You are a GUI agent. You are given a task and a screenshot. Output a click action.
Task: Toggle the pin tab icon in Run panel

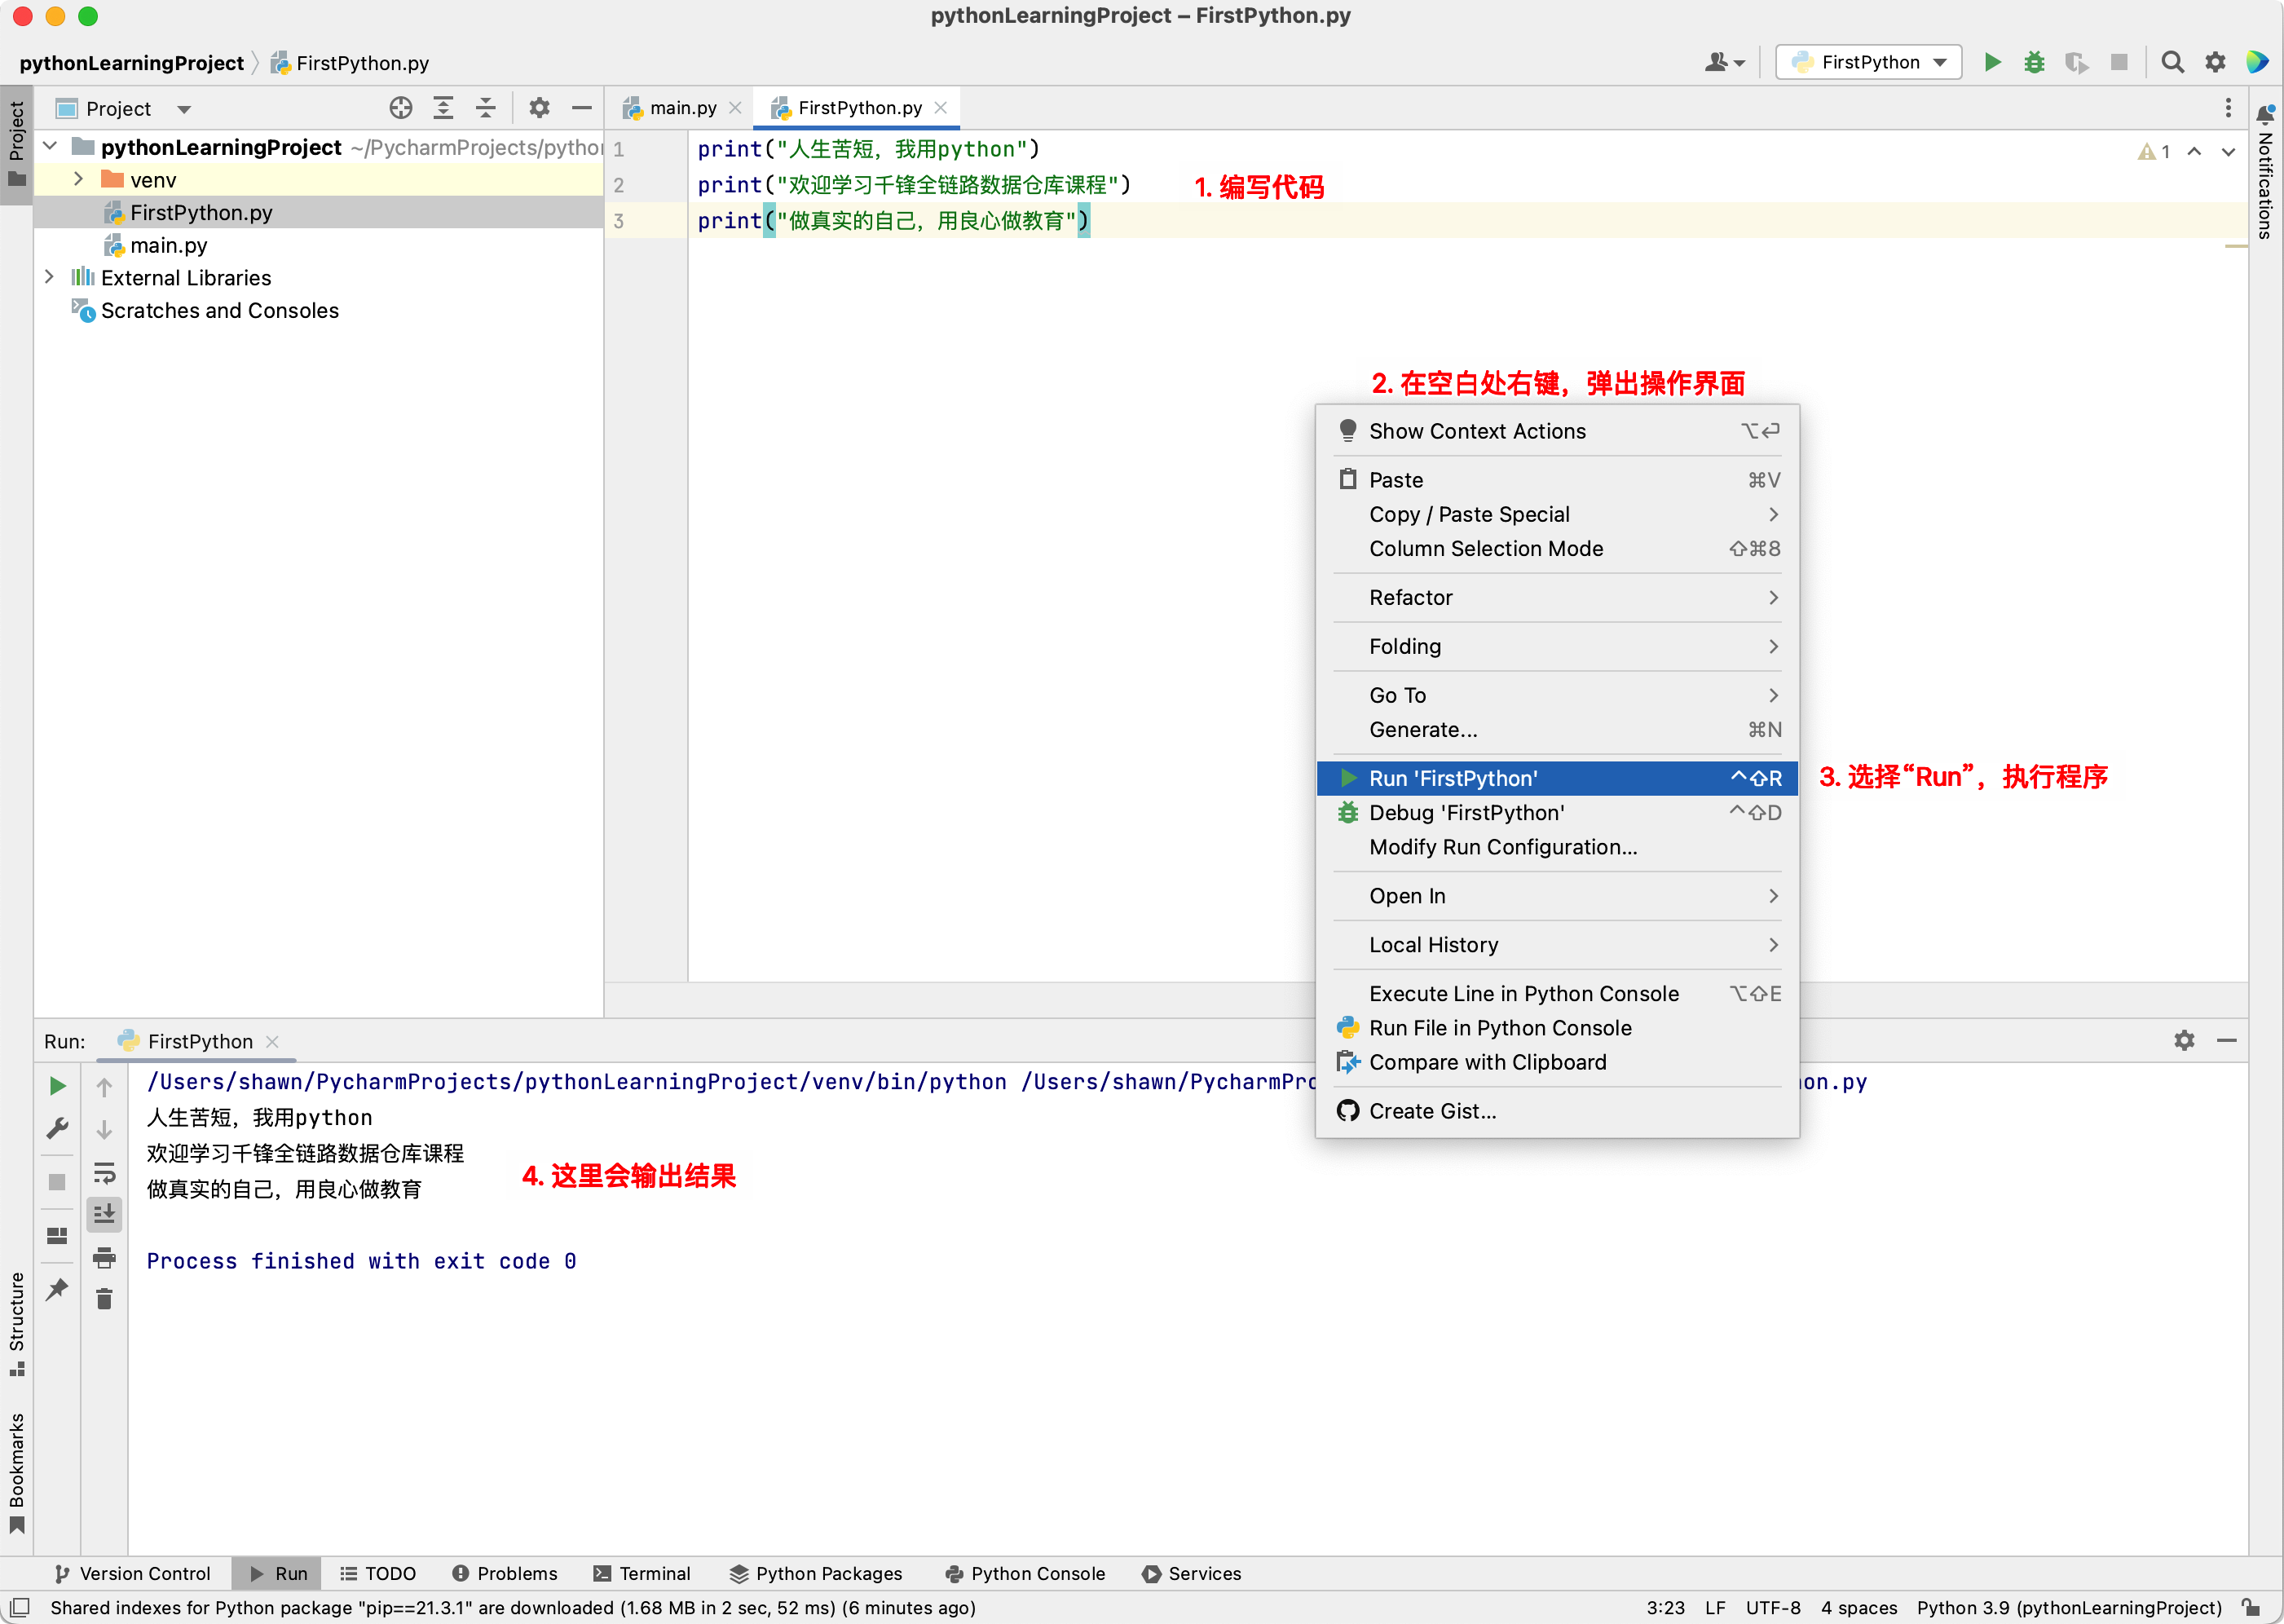point(57,1289)
